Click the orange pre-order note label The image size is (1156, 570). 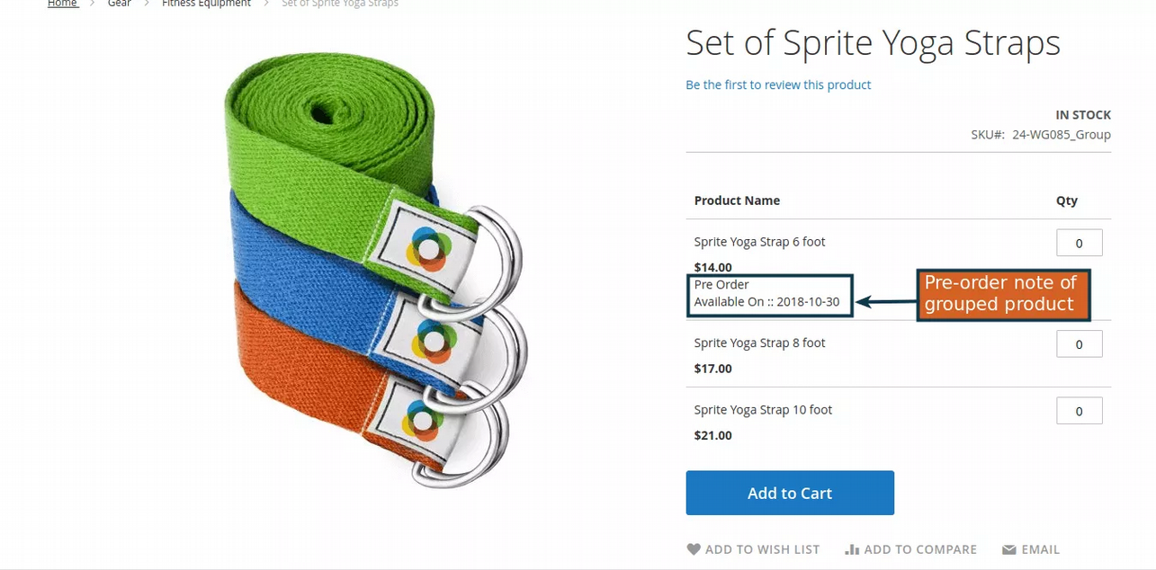pyautogui.click(x=1002, y=294)
